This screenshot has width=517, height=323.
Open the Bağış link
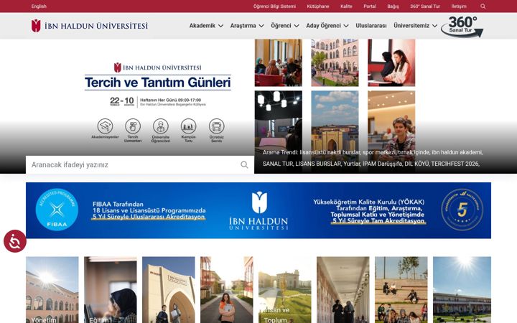[393, 6]
